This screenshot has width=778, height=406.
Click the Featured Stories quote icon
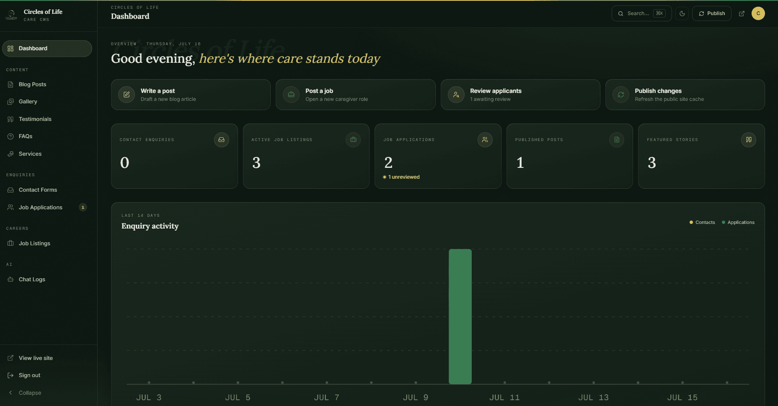click(749, 140)
